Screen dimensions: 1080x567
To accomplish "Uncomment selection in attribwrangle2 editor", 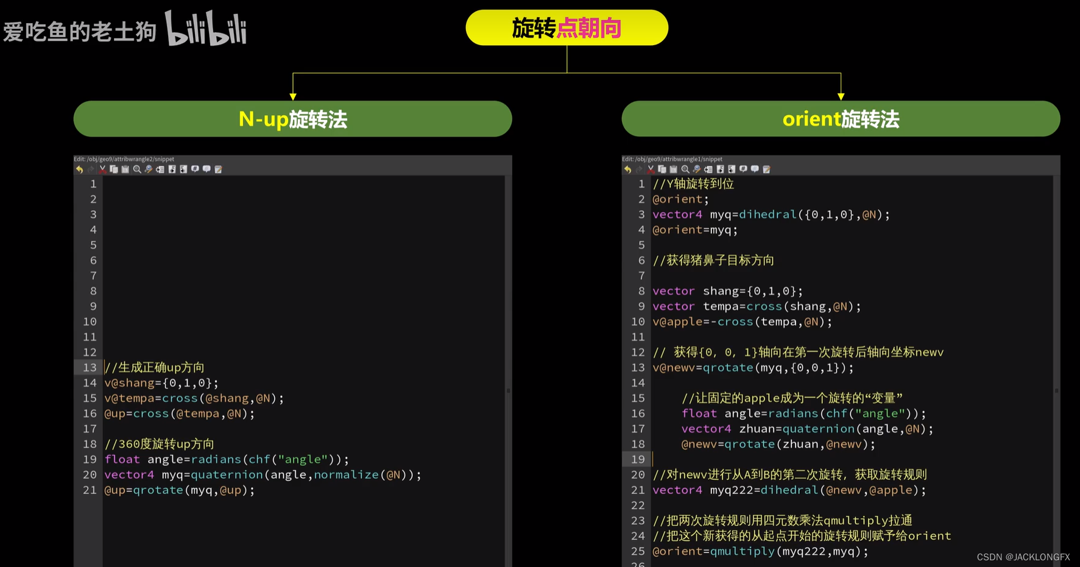I will coord(206,169).
